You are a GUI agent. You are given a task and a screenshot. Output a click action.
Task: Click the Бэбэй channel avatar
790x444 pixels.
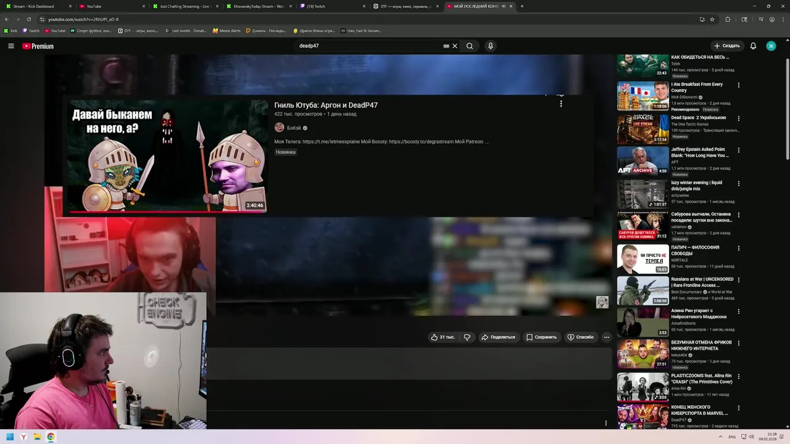coord(279,127)
